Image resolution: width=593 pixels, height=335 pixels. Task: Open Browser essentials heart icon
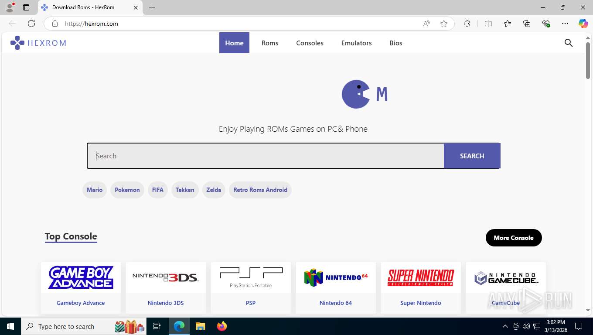point(546,24)
